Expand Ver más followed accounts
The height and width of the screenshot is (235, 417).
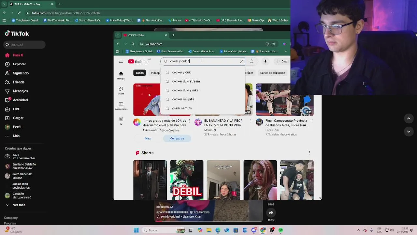coord(15,205)
